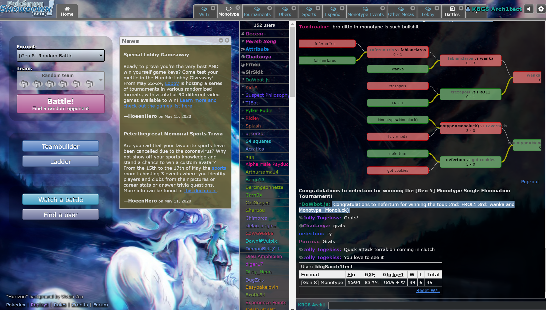Image resolution: width=546 pixels, height=310 pixels.
Task: Open the Replays footer link
Action: [x=40, y=305]
